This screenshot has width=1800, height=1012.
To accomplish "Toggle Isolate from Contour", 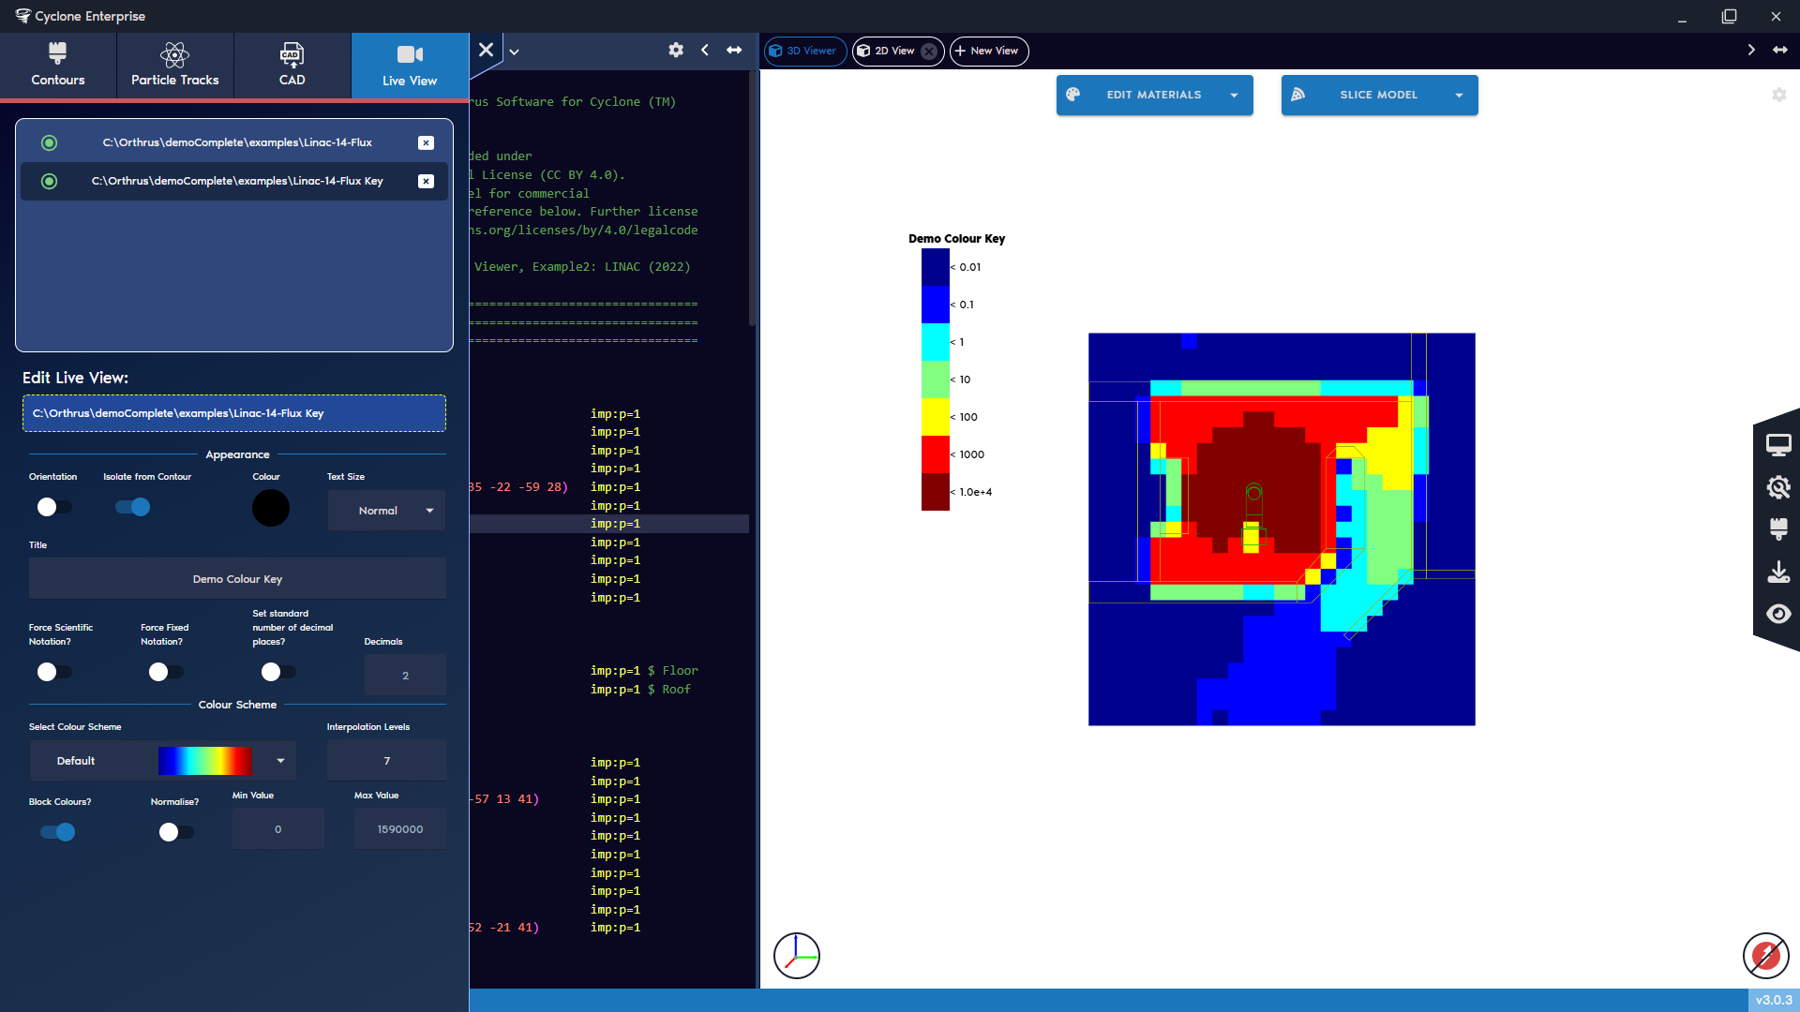I will pos(132,507).
